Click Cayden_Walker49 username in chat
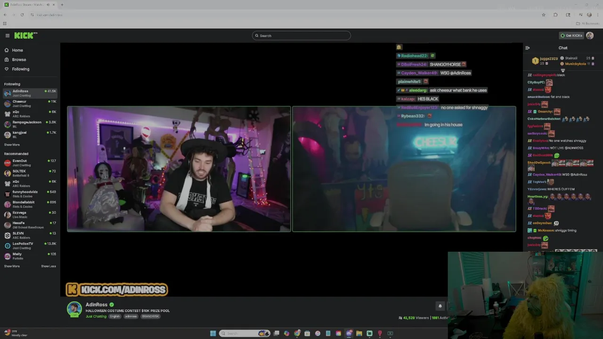The image size is (603, 339). pyautogui.click(x=547, y=175)
